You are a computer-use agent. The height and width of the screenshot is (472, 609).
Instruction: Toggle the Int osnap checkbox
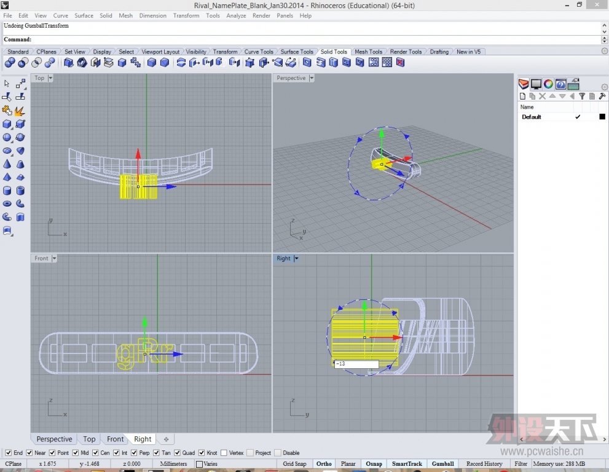[x=116, y=452]
